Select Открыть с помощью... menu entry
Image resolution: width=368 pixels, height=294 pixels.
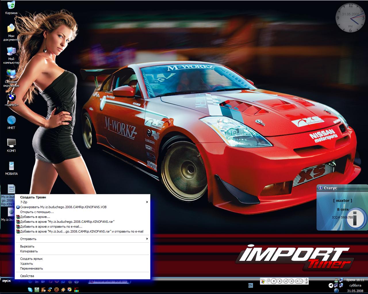[x=83, y=212]
